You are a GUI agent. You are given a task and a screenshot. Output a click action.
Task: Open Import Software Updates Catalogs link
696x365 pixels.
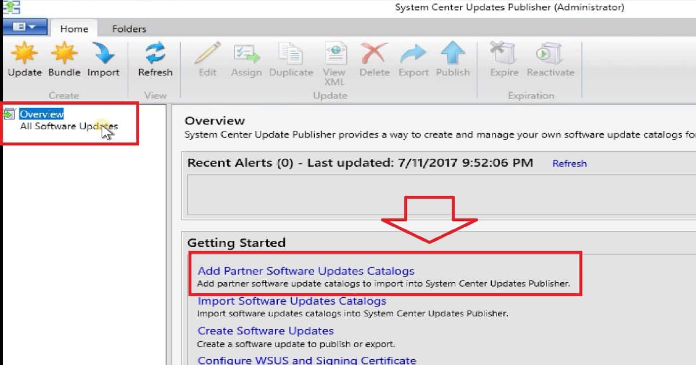click(x=292, y=301)
